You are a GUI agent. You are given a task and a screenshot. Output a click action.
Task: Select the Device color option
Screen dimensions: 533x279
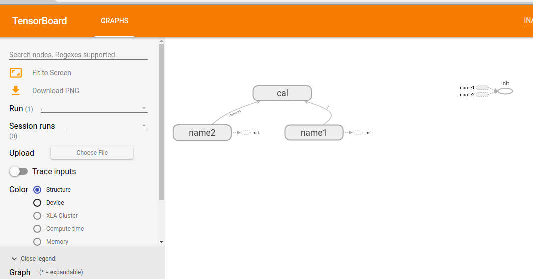[x=37, y=203]
